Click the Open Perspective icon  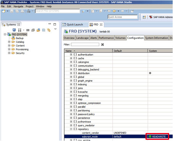coord(144,17)
